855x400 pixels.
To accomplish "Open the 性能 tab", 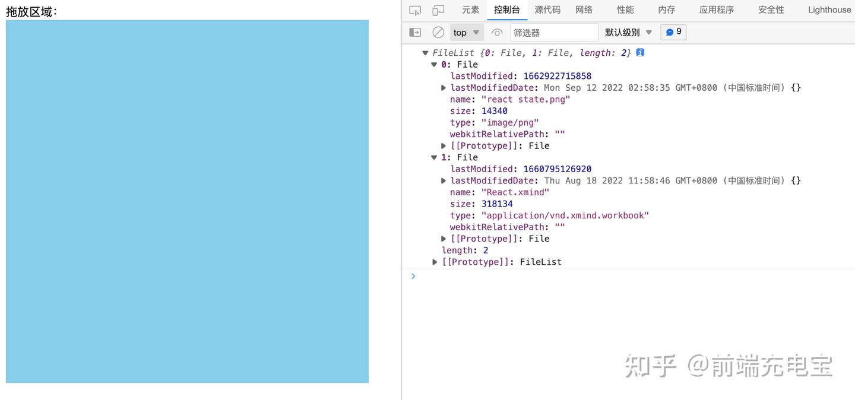I will coord(625,9).
